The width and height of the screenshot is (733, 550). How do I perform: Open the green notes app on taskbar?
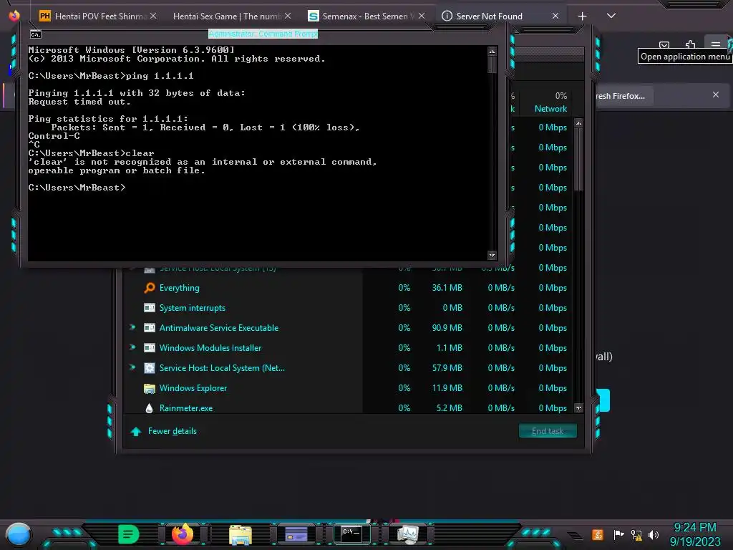(129, 534)
